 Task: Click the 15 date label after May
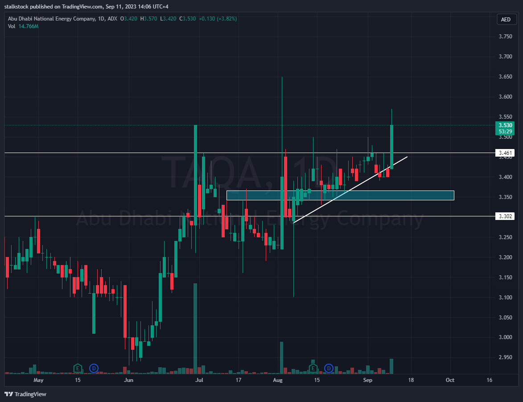78,380
